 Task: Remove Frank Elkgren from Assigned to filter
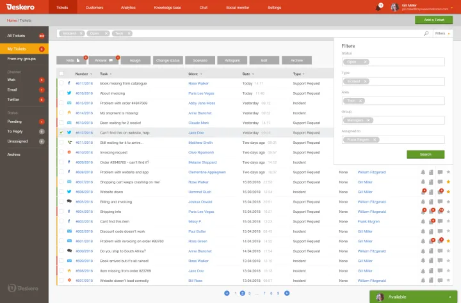click(375, 139)
